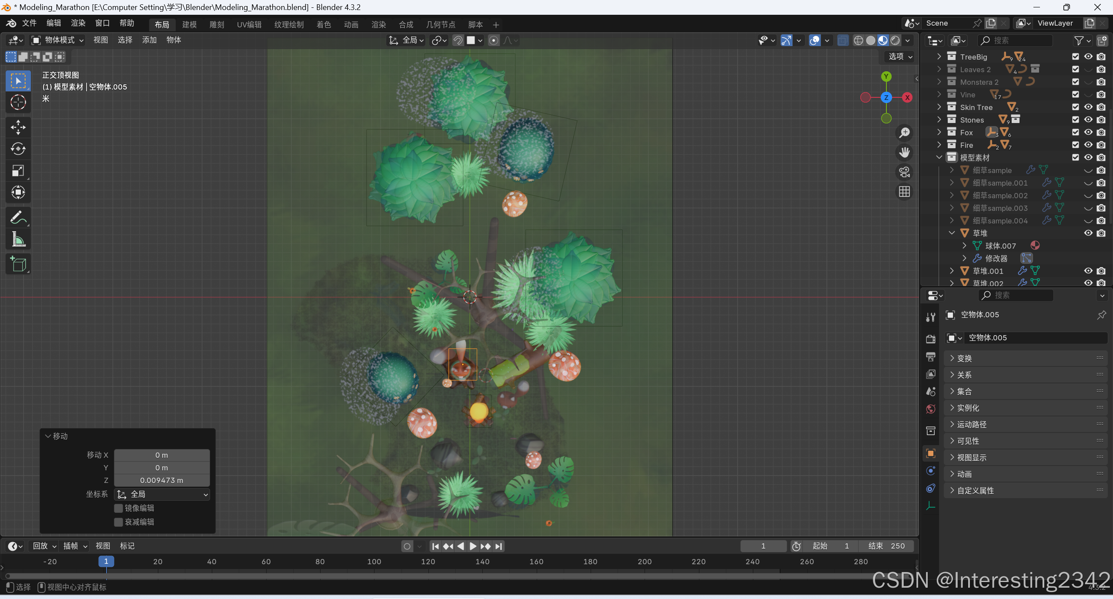Select the Measure tool
This screenshot has height=599, width=1113.
[x=18, y=239]
